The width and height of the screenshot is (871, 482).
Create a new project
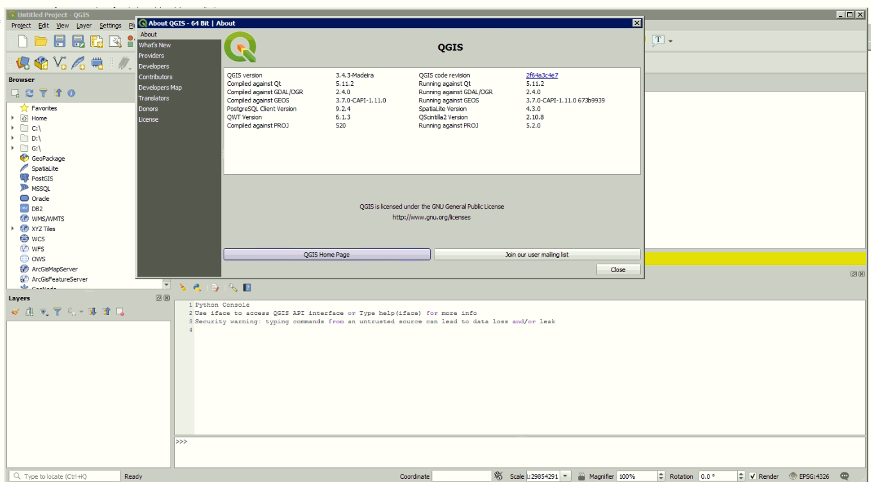(22, 40)
